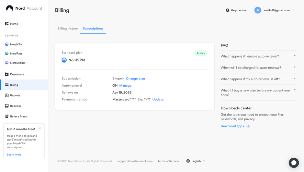Click the user avatar circle with A

point(258,10)
